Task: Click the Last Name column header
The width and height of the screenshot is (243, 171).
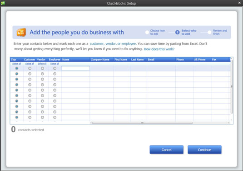Action: point(139,60)
